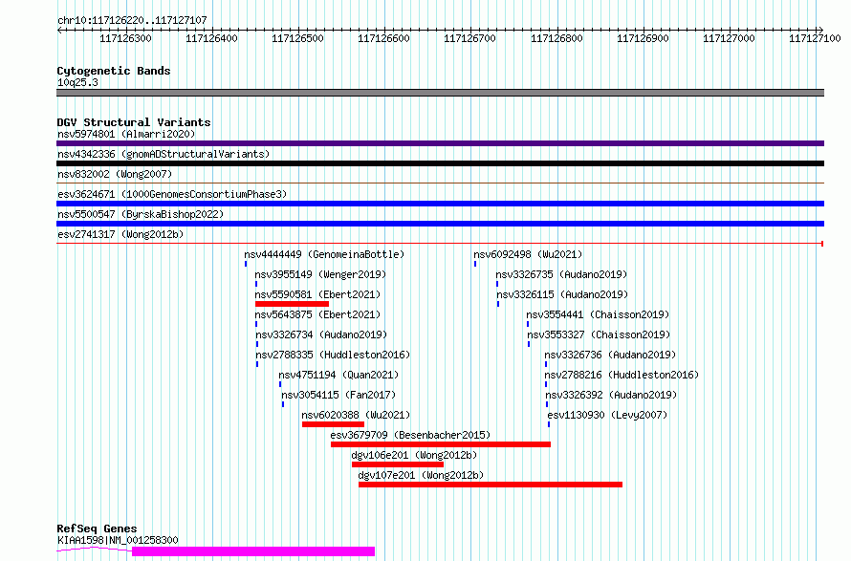Click the DGV Structural Variants track title
The image size is (851, 561).
pos(134,122)
